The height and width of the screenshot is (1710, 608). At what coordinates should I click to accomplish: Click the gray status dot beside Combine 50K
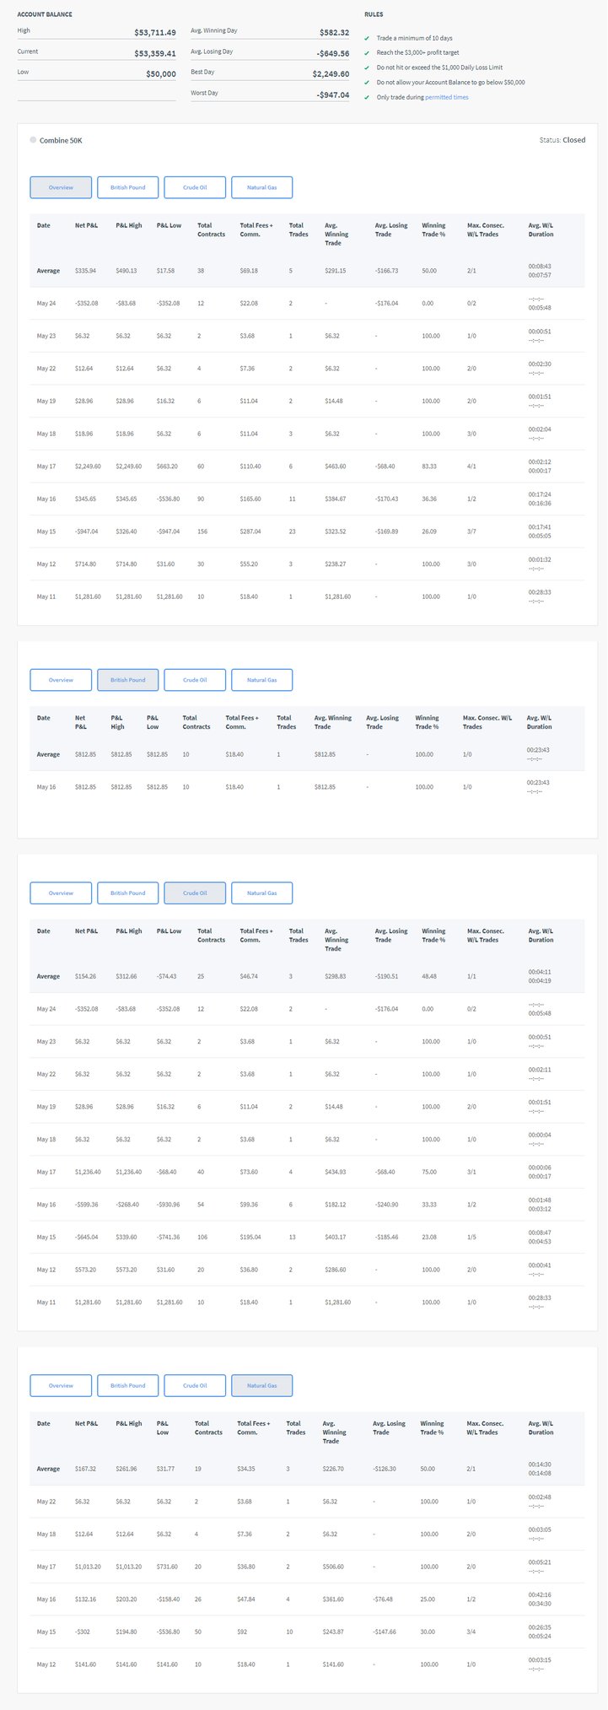(x=33, y=140)
